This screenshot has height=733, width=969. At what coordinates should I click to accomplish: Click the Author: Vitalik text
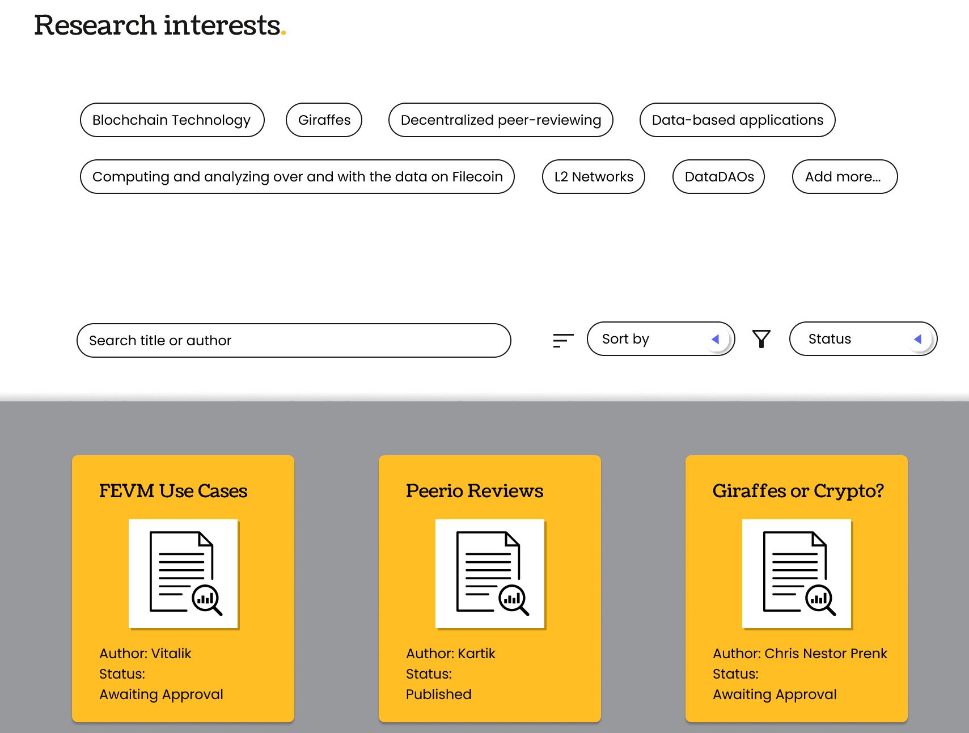click(x=145, y=653)
